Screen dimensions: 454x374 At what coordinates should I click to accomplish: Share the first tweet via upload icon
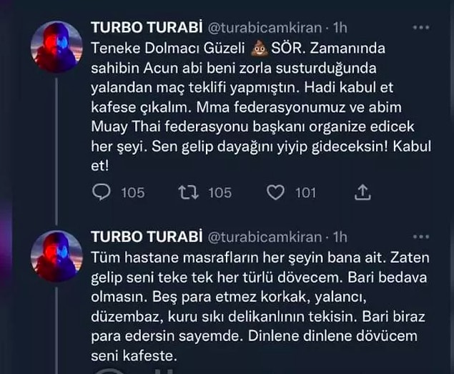[362, 192]
